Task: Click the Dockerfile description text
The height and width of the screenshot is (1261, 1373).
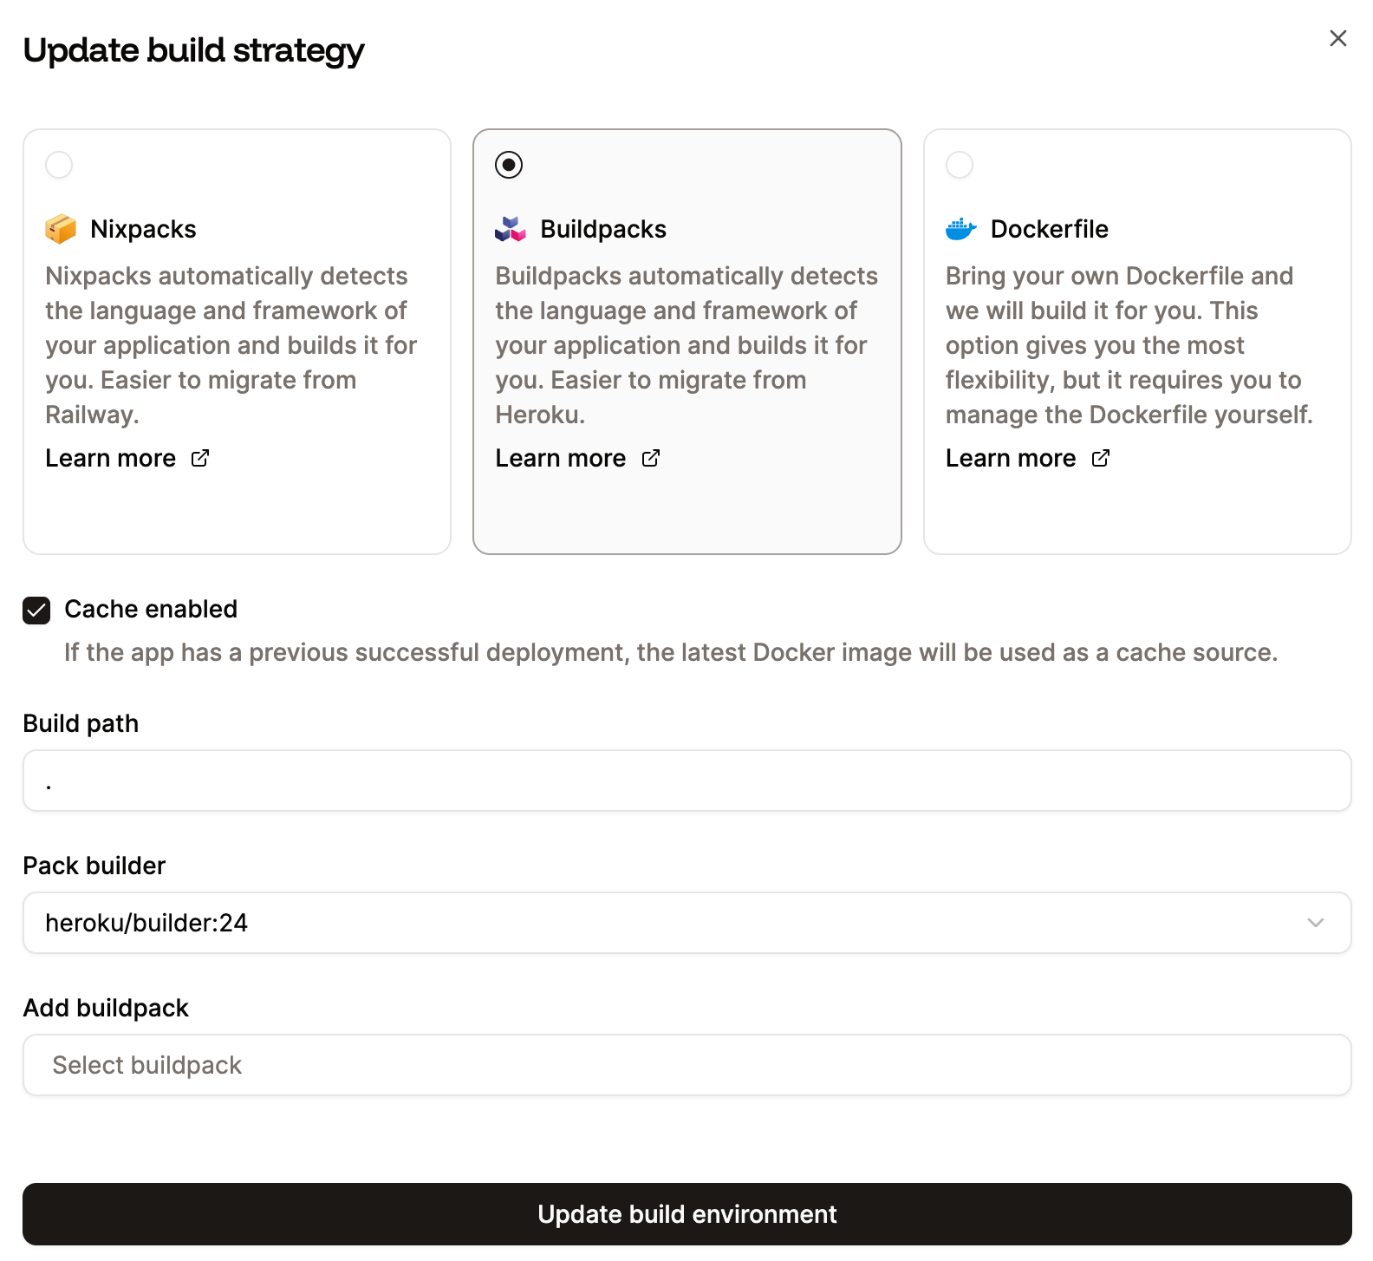Action: point(1129,345)
